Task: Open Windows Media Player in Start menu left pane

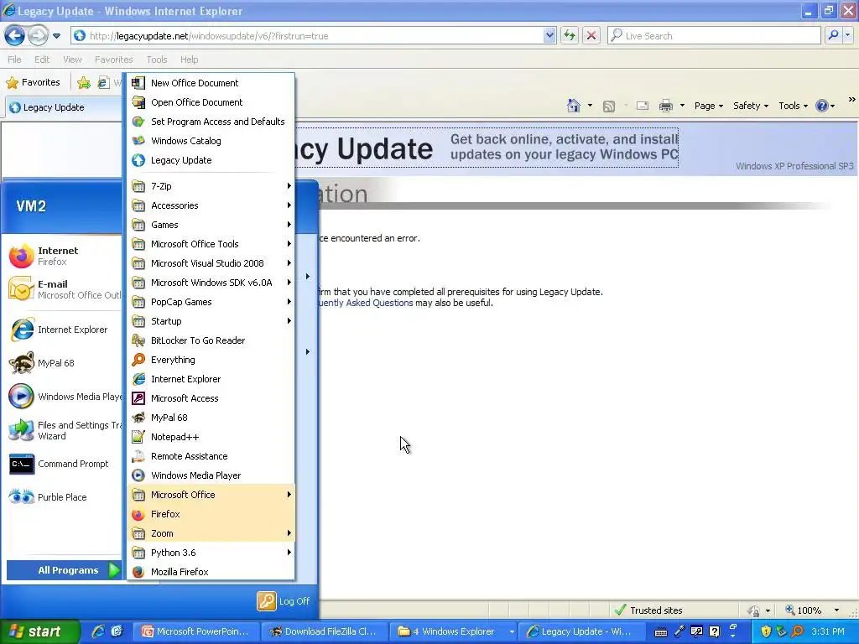Action: tap(64, 397)
